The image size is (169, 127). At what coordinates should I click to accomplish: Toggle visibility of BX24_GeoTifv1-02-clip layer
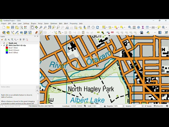(4, 45)
